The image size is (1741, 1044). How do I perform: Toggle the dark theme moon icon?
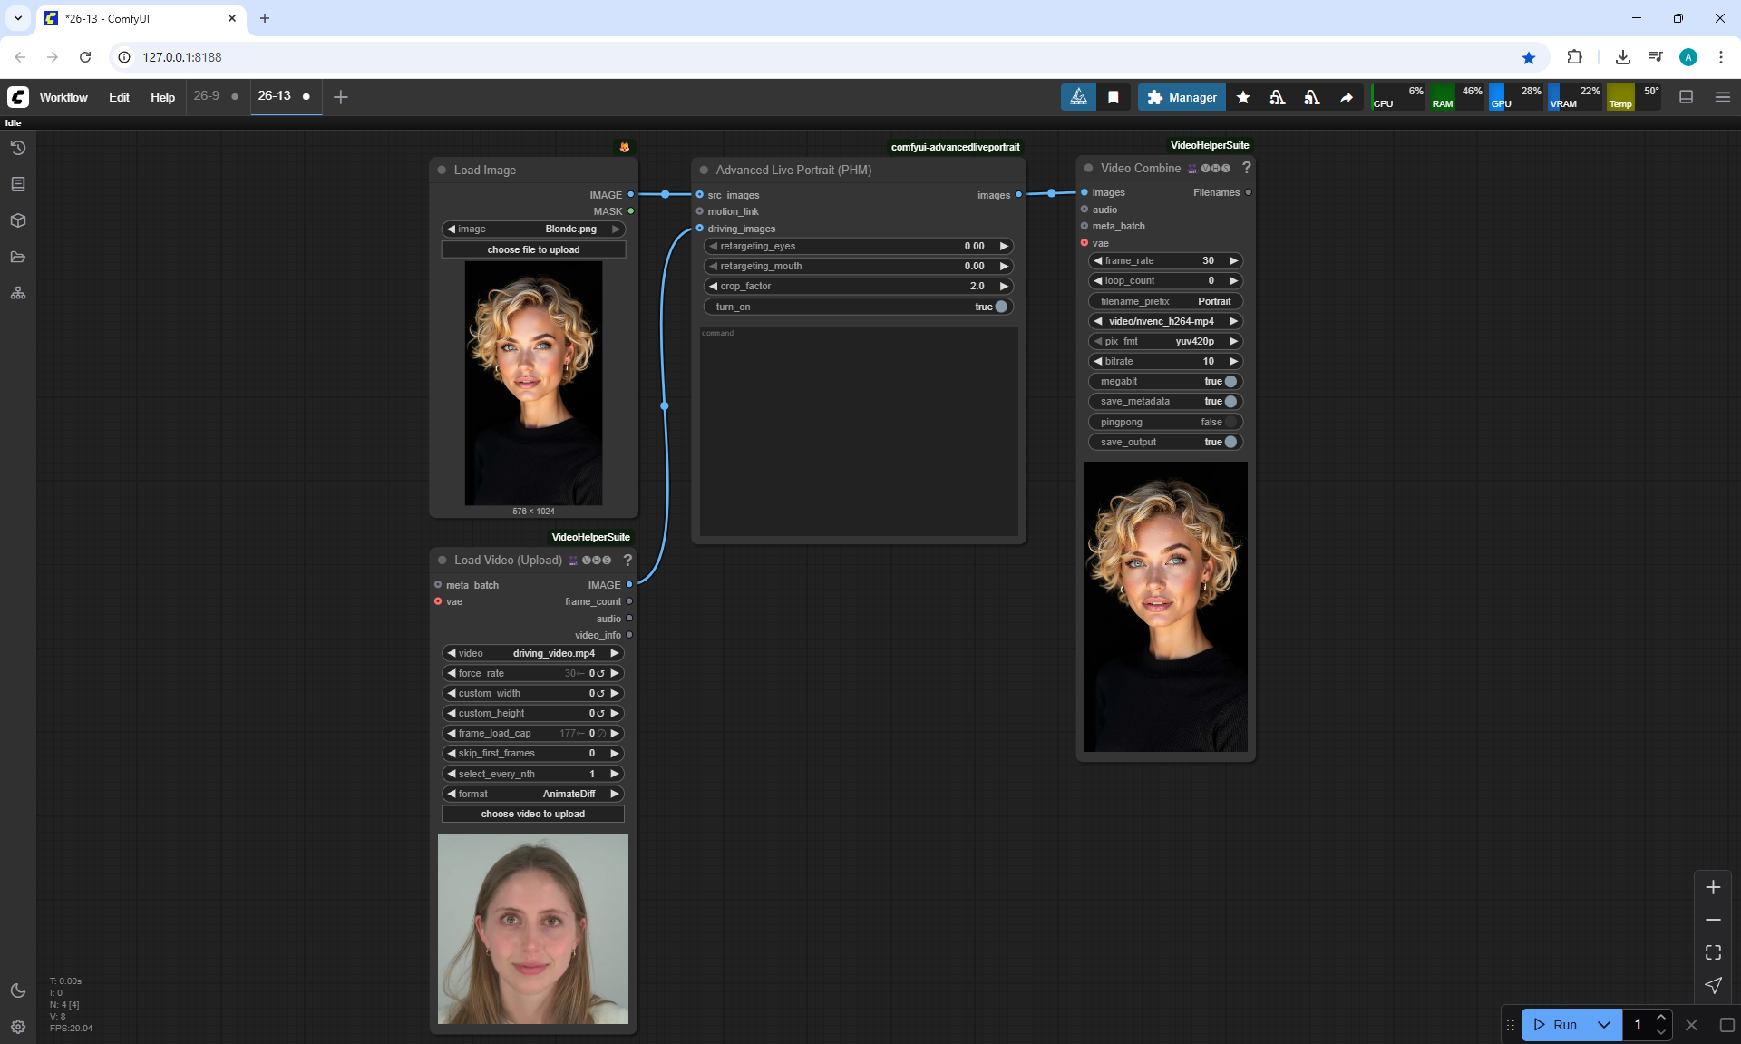tap(18, 990)
